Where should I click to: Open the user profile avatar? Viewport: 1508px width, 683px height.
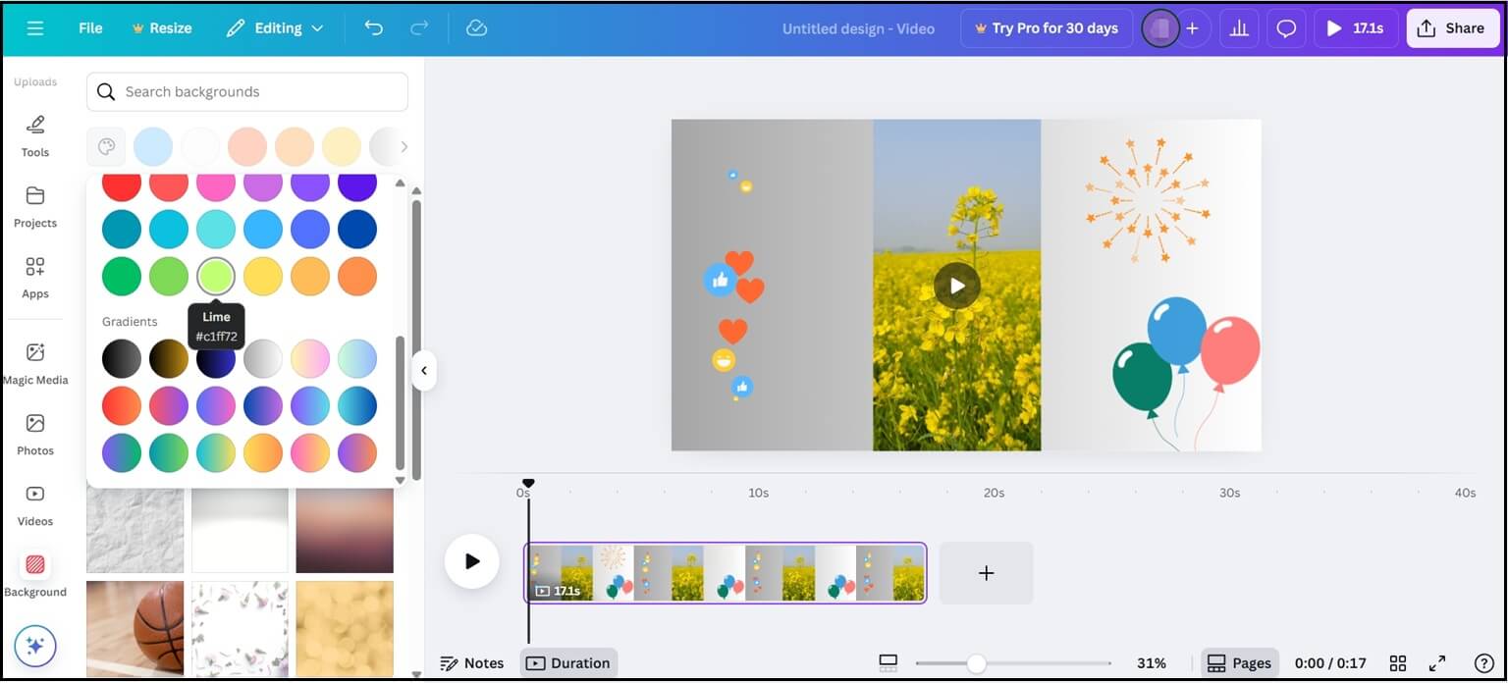pos(1160,28)
